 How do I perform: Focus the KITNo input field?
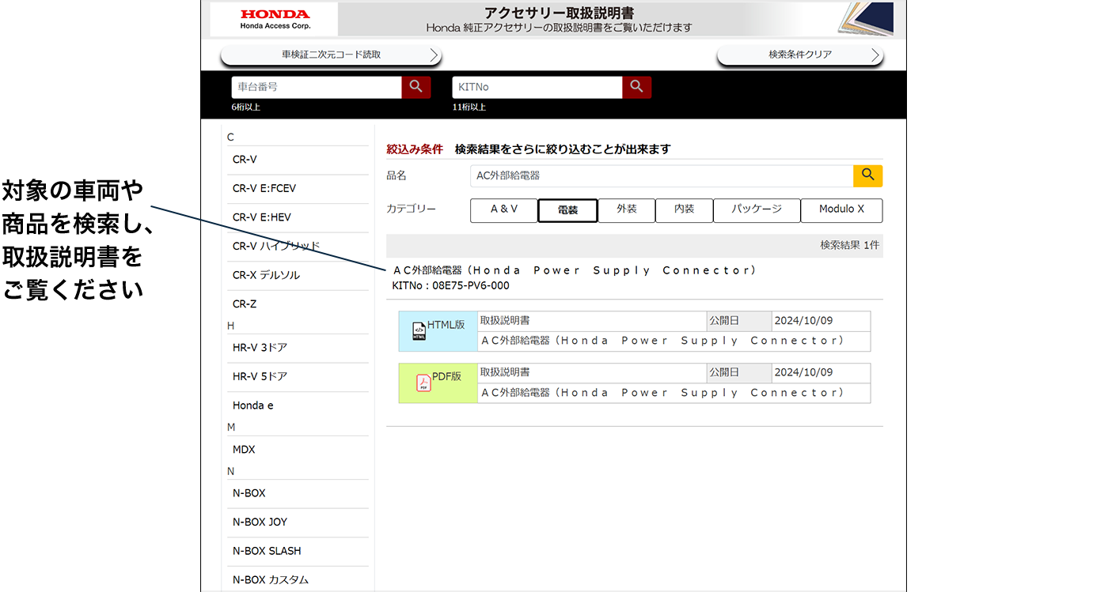537,87
